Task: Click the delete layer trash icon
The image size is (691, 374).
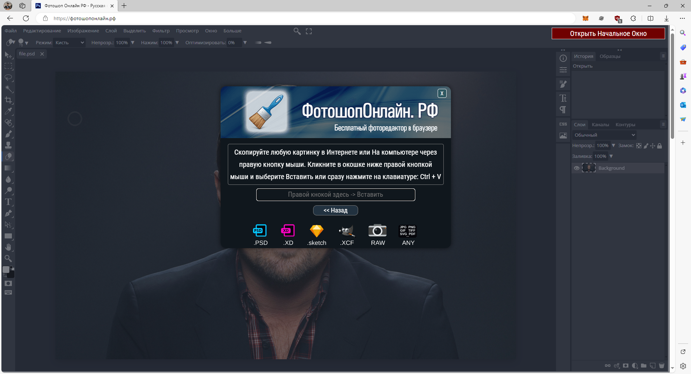Action: tap(661, 366)
